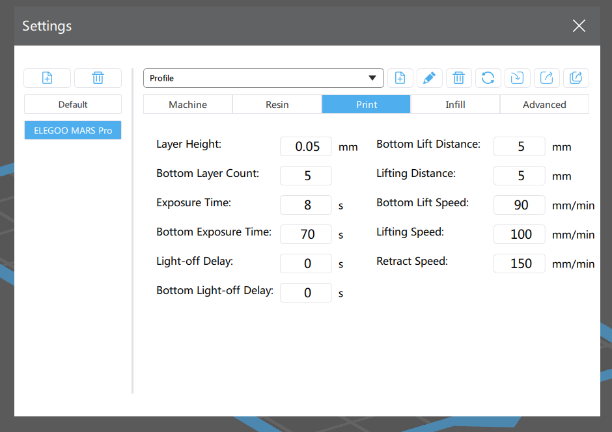Viewport: 612px width, 432px height.
Task: Open the Advanced tab
Action: tap(544, 104)
